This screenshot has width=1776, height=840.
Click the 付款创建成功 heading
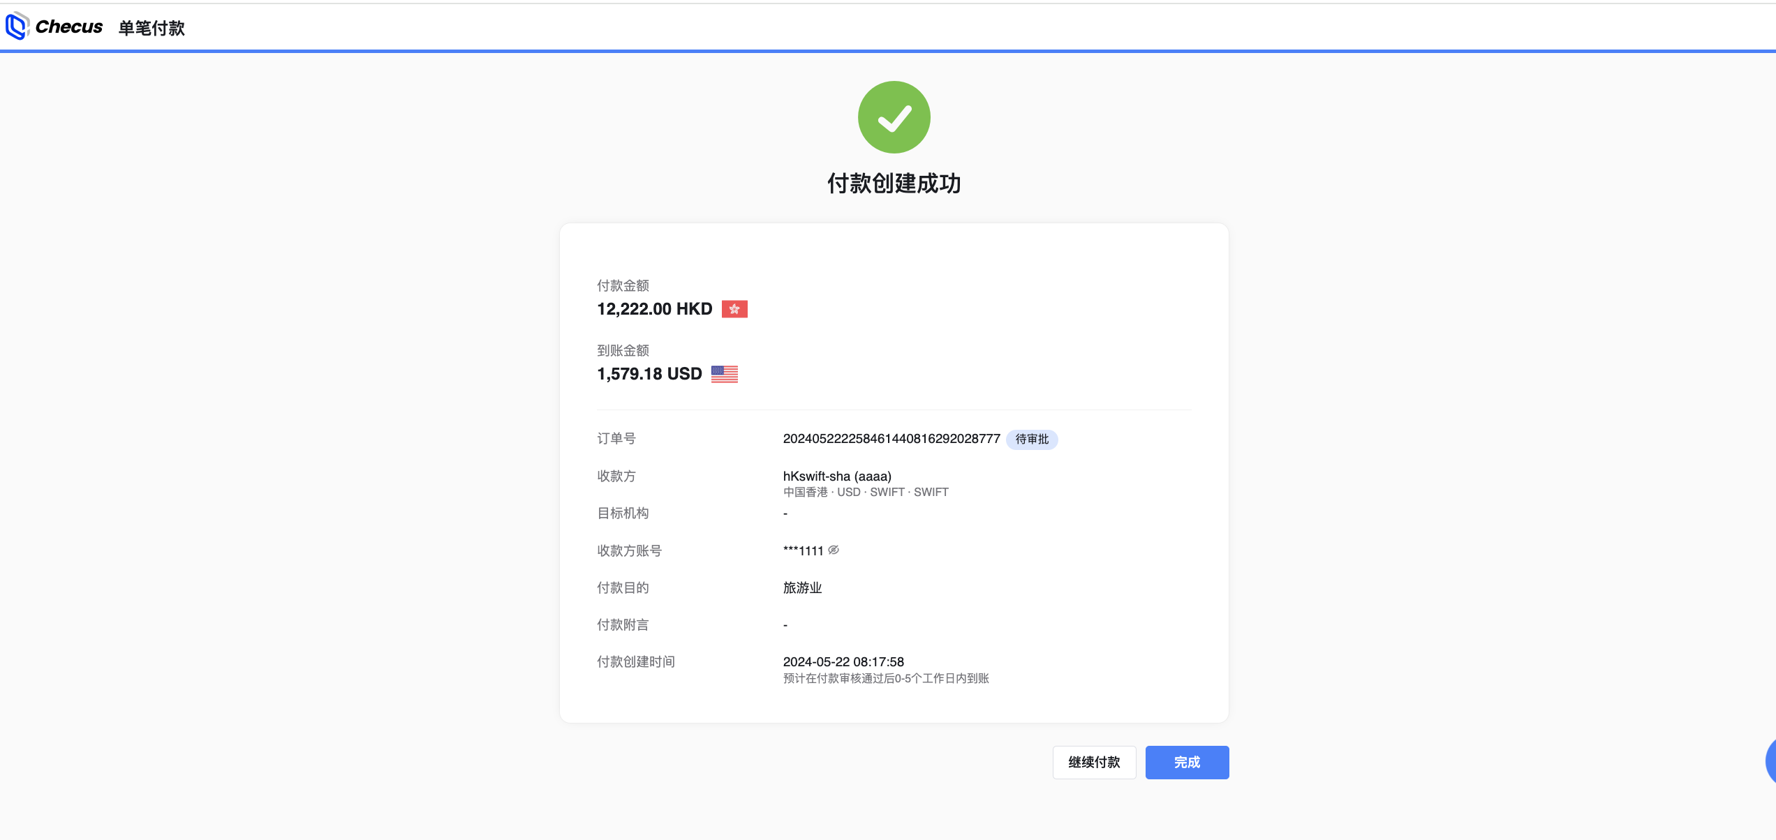pos(894,183)
